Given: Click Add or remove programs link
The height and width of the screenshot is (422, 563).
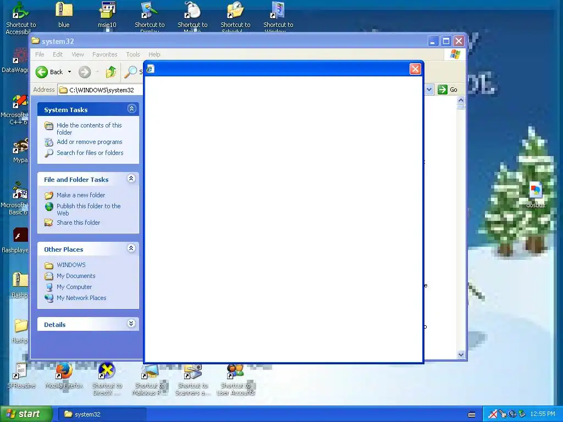Looking at the screenshot, I should click(x=90, y=142).
